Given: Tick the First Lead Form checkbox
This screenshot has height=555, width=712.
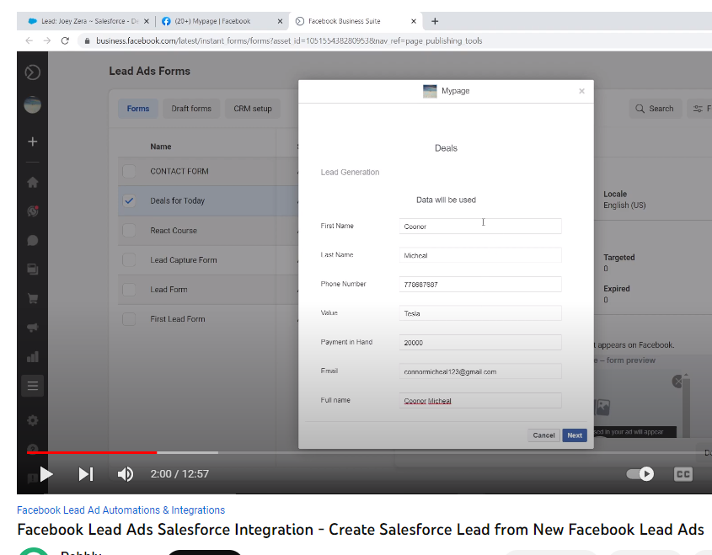Looking at the screenshot, I should pos(129,319).
